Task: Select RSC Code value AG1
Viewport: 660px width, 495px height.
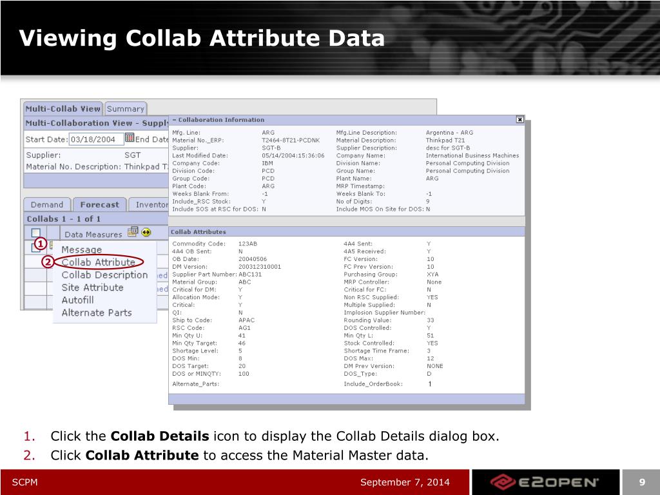Action: coord(244,327)
